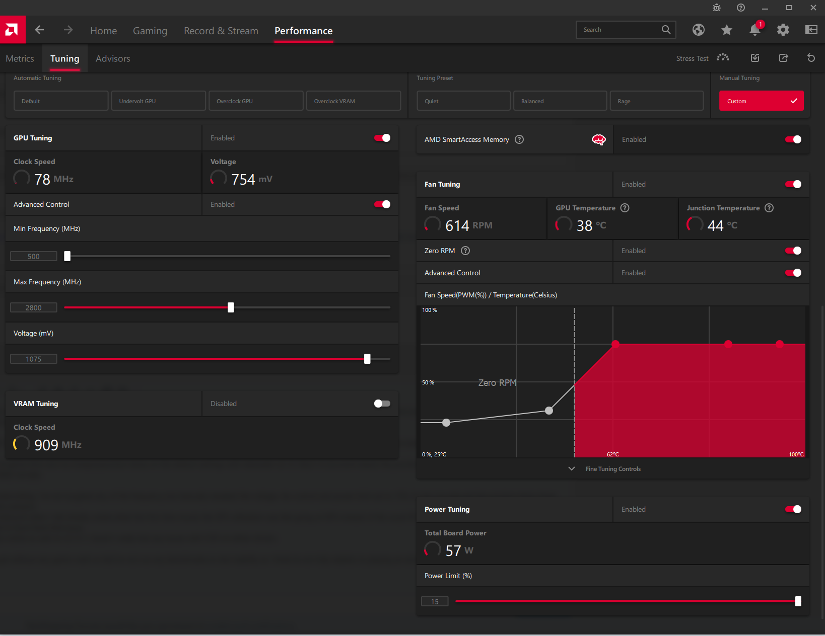Viewport: 825px width, 636px height.
Task: Click the last red fan curve point
Action: 780,344
